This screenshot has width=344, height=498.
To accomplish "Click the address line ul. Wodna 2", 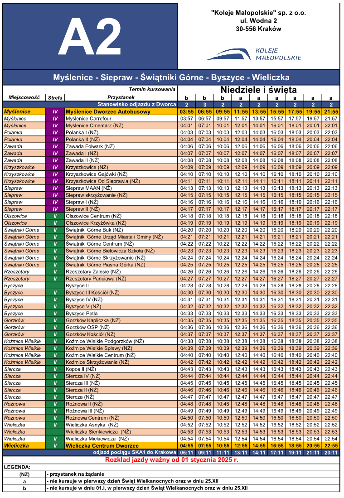I will [258, 21].
